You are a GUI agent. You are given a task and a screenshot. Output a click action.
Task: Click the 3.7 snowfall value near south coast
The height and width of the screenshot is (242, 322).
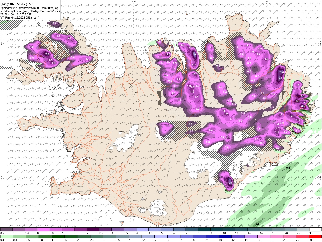coord(230,183)
